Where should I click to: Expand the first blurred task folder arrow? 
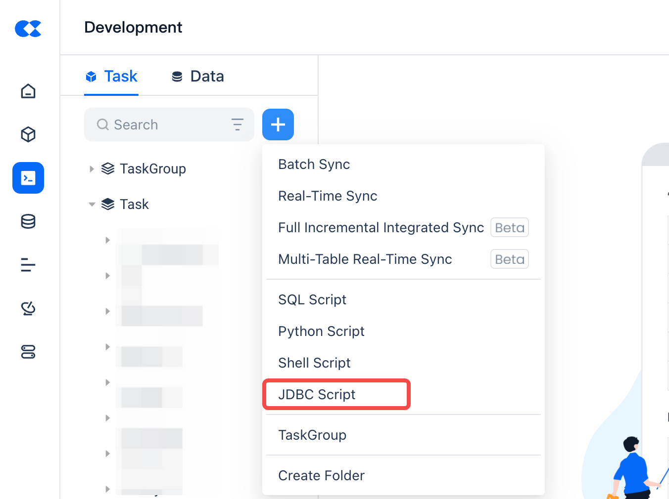pos(107,240)
